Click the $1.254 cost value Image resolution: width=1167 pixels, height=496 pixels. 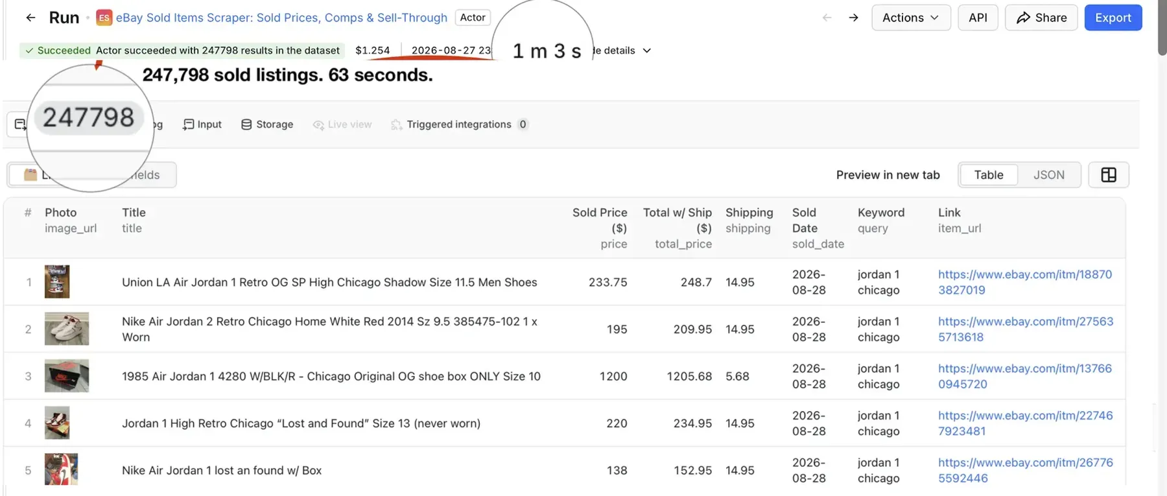coord(373,51)
